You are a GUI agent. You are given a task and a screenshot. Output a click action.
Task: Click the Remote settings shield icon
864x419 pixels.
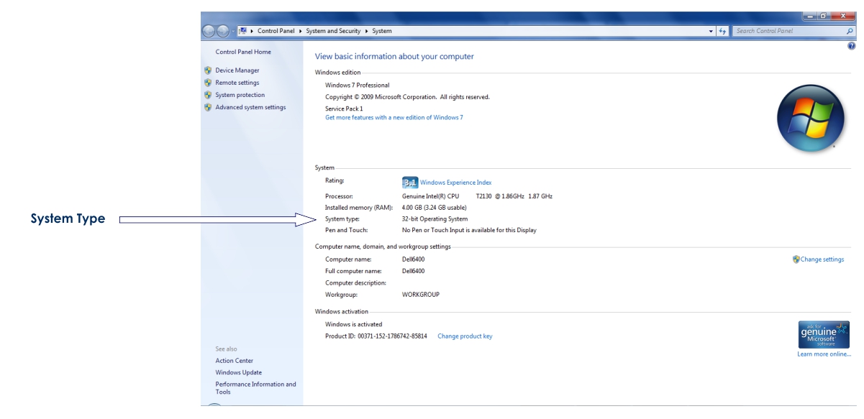(x=209, y=83)
